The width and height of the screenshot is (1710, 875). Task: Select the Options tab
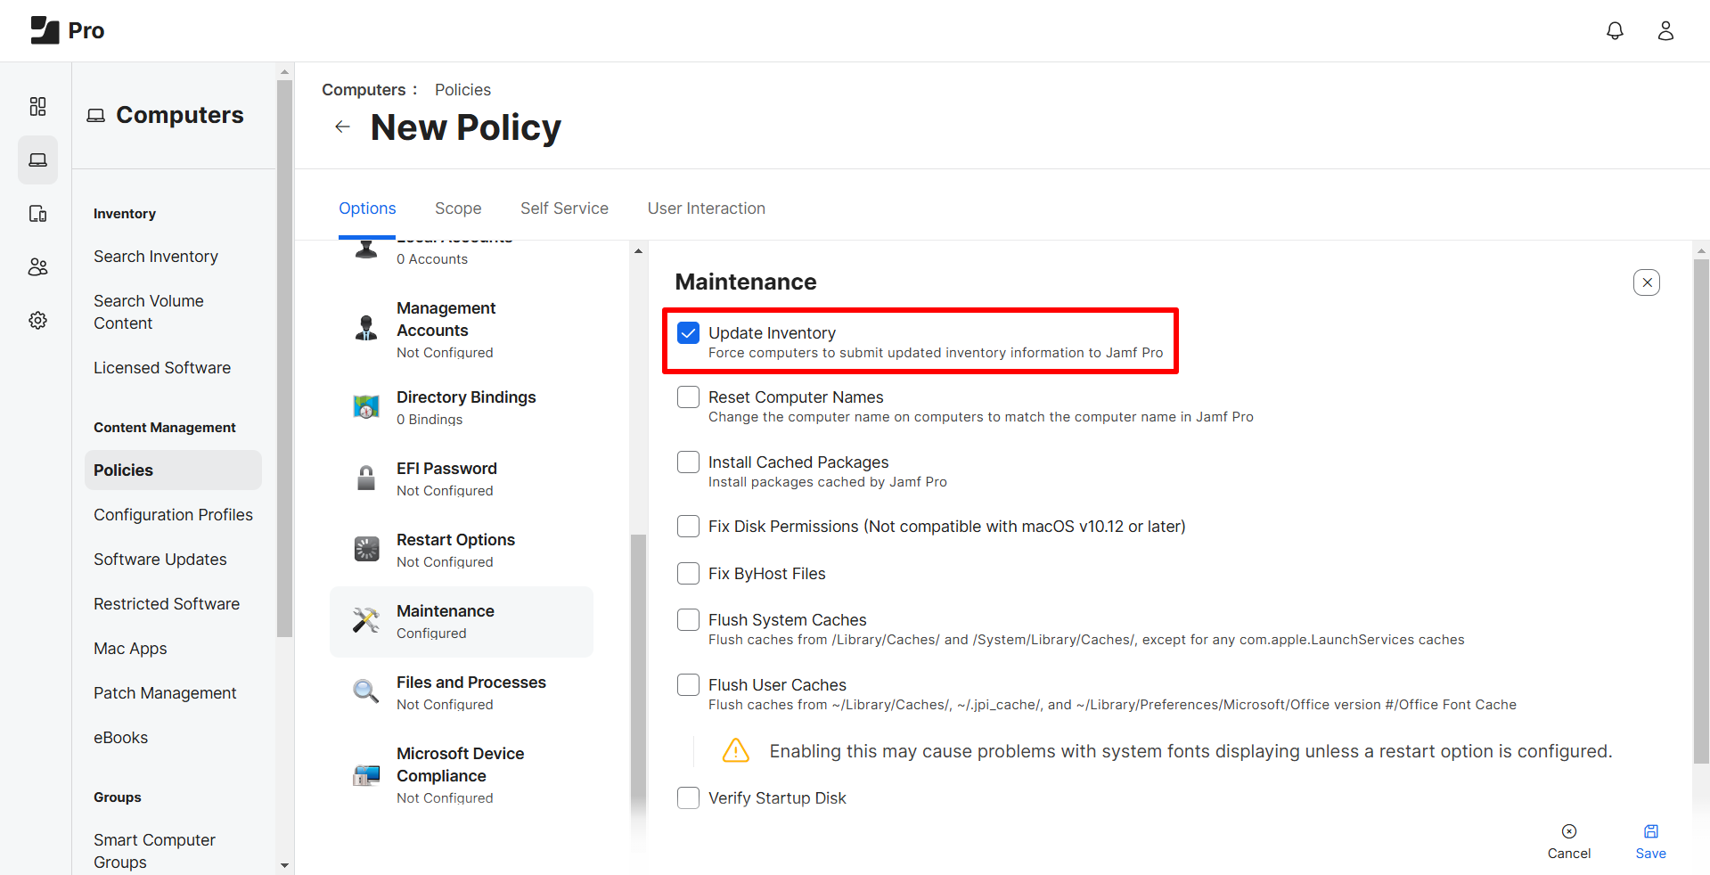[367, 209]
